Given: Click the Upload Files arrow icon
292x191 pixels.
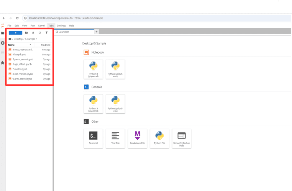Looking at the screenshot, I should click(33, 33).
